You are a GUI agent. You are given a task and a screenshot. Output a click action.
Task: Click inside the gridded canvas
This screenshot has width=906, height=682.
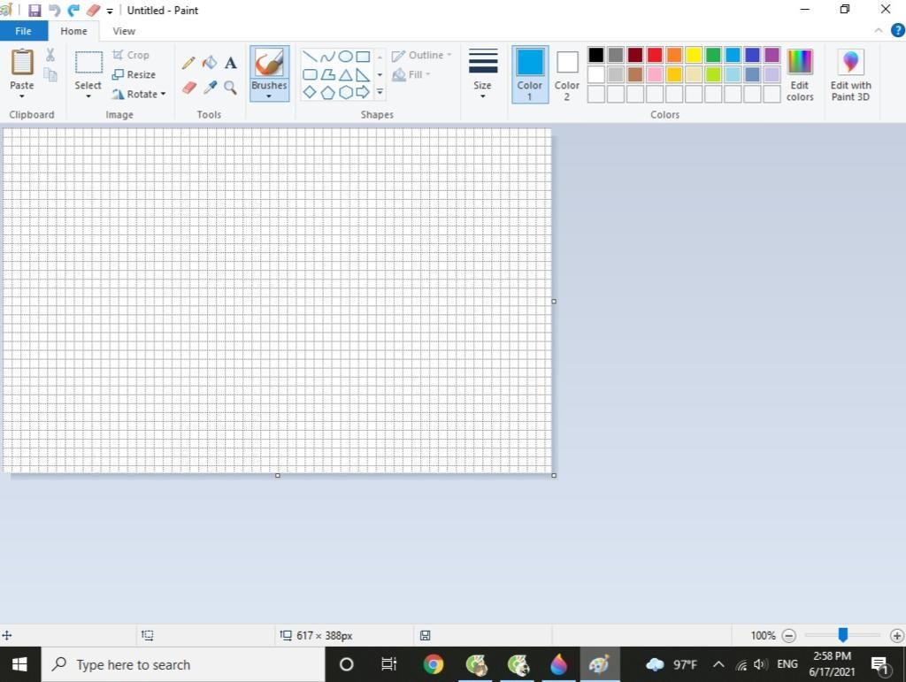tap(277, 300)
